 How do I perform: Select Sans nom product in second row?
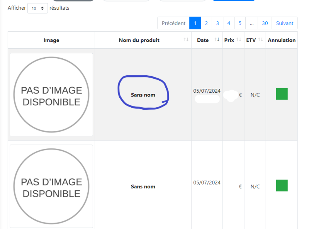(143, 187)
